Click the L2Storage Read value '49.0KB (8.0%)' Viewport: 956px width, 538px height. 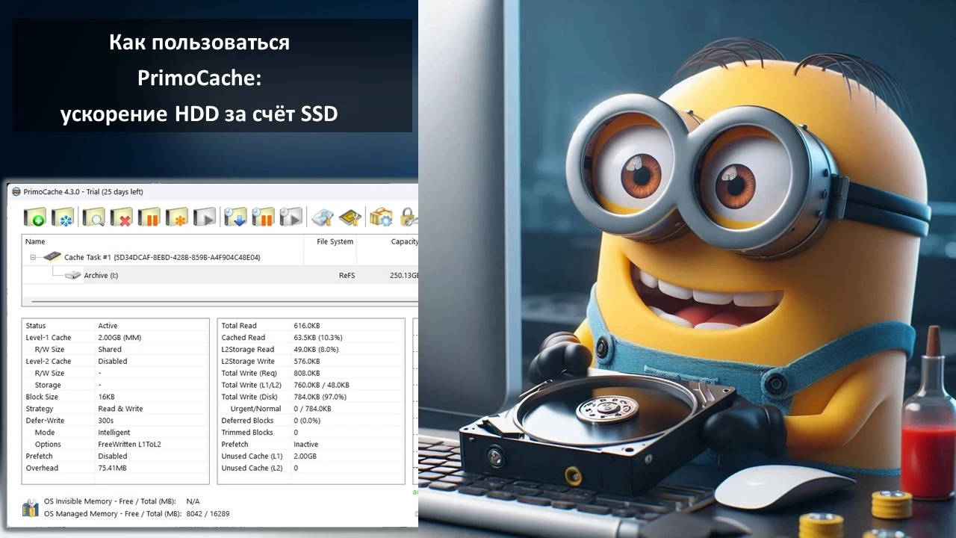(316, 350)
